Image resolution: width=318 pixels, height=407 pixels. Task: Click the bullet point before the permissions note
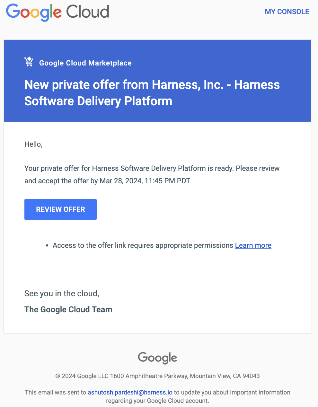tap(47, 246)
